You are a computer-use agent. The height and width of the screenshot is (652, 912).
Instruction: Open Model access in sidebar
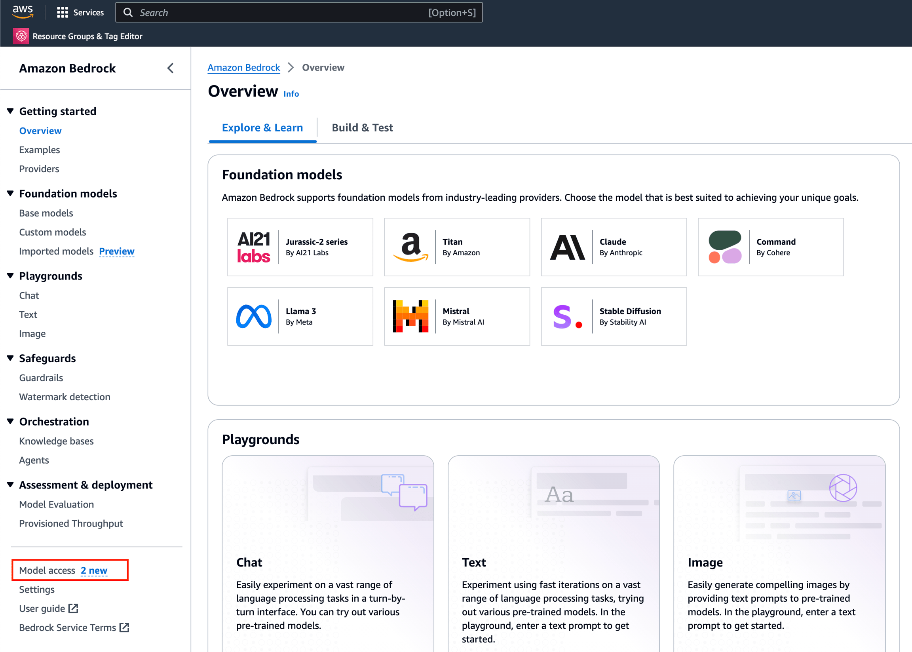point(47,570)
